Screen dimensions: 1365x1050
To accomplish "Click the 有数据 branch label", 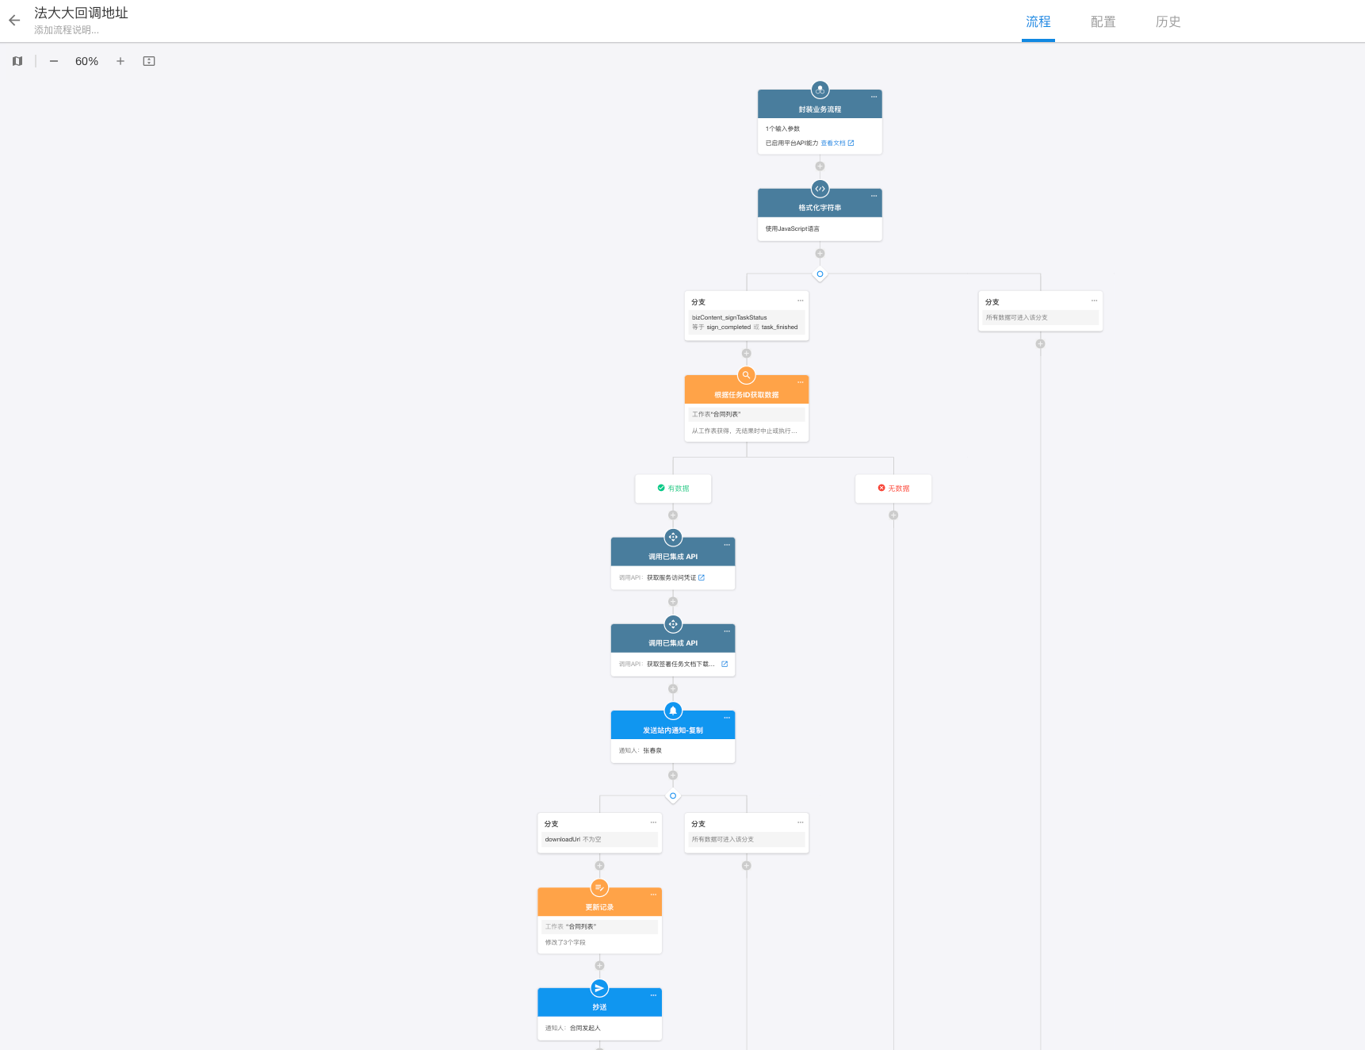I will [x=673, y=489].
